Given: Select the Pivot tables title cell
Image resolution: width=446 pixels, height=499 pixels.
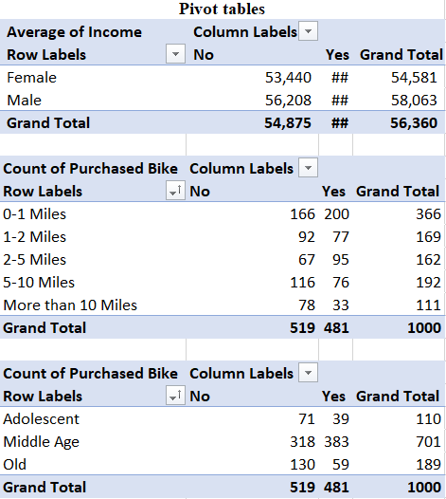Looking at the screenshot, I should pyautogui.click(x=222, y=9).
